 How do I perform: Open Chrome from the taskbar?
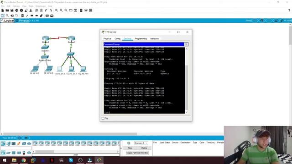pyautogui.click(x=24, y=160)
